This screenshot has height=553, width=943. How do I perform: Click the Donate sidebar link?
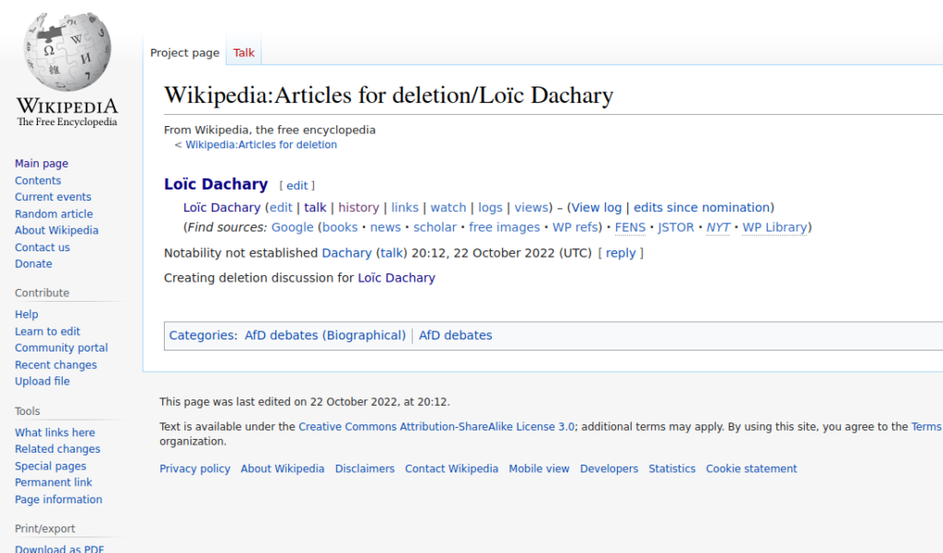click(x=34, y=264)
